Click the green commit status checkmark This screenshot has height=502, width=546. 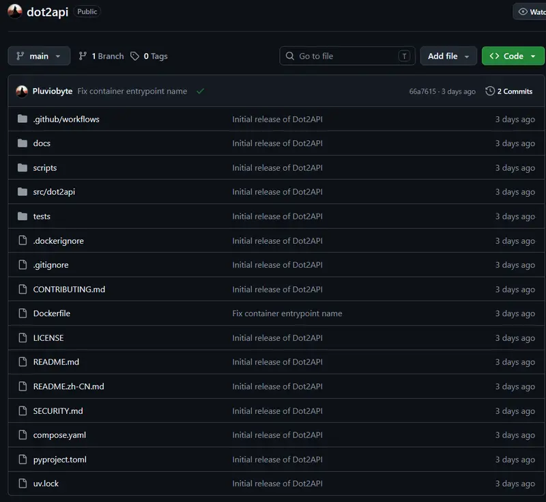point(200,92)
